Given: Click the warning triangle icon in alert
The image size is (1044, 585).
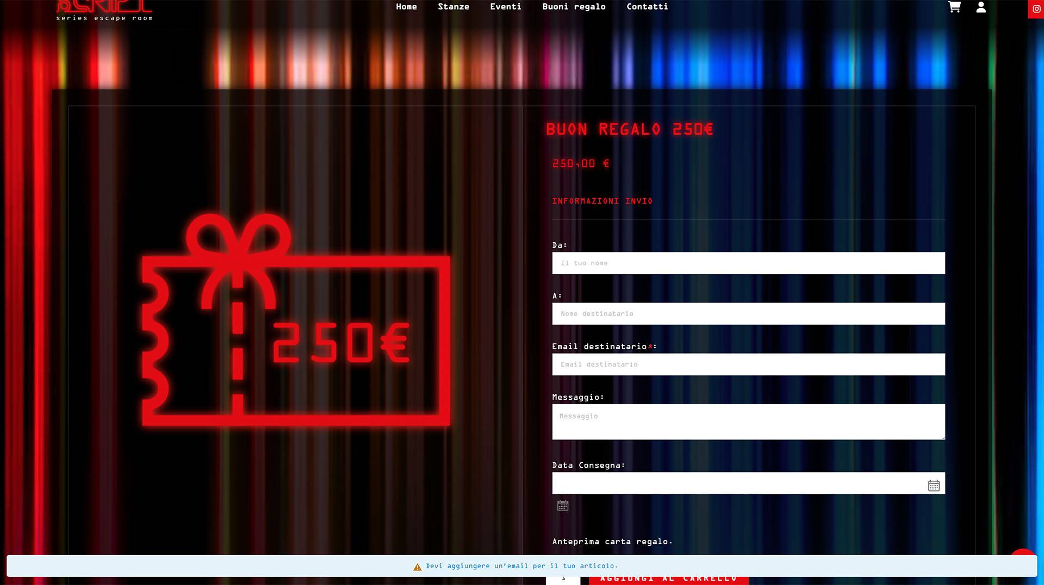Looking at the screenshot, I should click(417, 567).
